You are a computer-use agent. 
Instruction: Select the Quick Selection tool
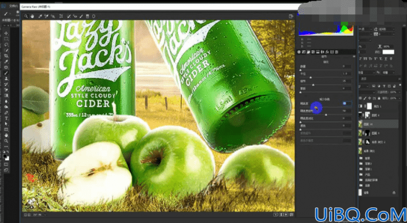pyautogui.click(x=6, y=50)
